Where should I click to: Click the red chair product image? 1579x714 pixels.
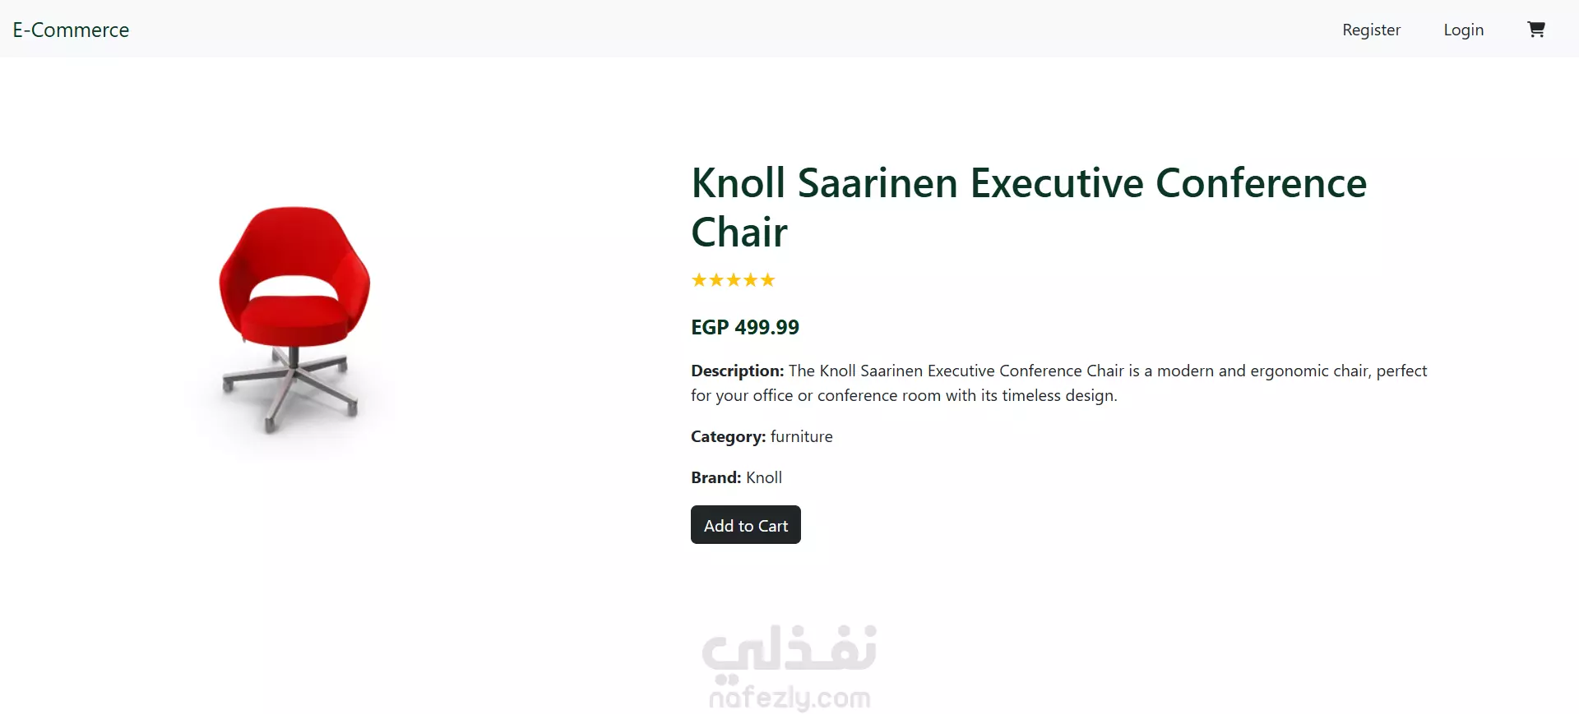pos(294,320)
